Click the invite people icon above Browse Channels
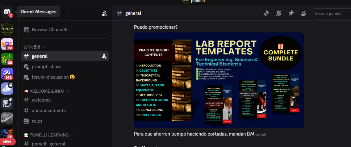 [x=104, y=13]
